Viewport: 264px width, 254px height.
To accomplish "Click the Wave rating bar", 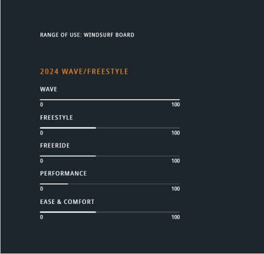I will point(110,100).
